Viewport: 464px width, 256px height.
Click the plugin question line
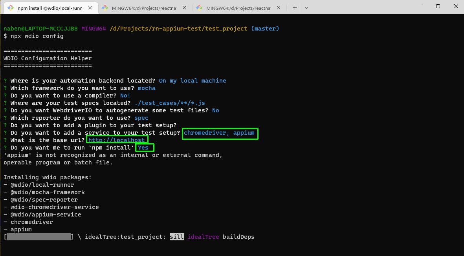pos(90,125)
